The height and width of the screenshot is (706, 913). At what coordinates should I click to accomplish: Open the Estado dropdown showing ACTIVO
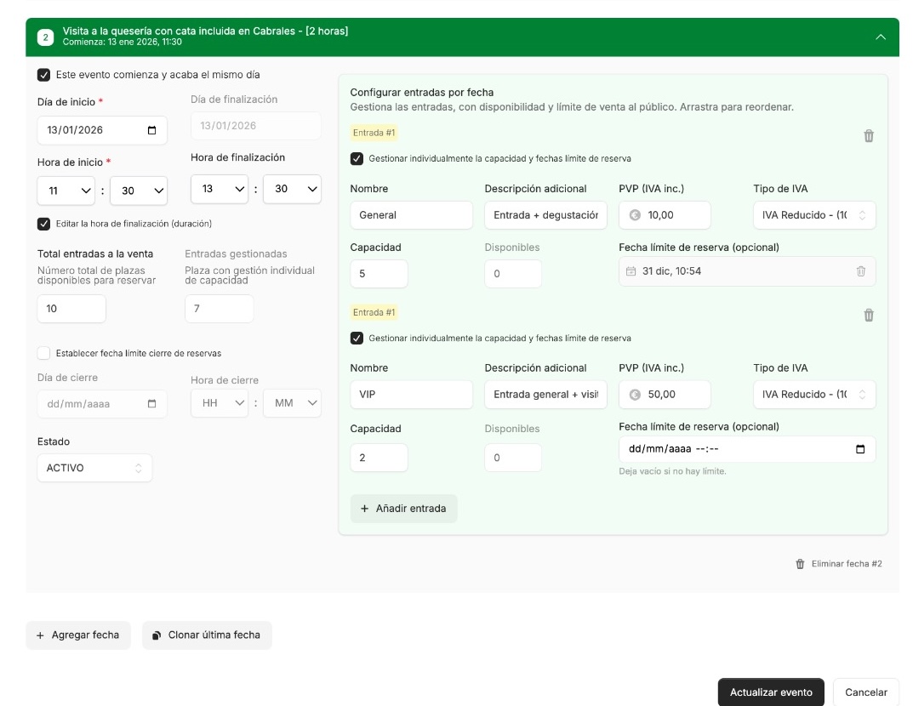pos(94,467)
